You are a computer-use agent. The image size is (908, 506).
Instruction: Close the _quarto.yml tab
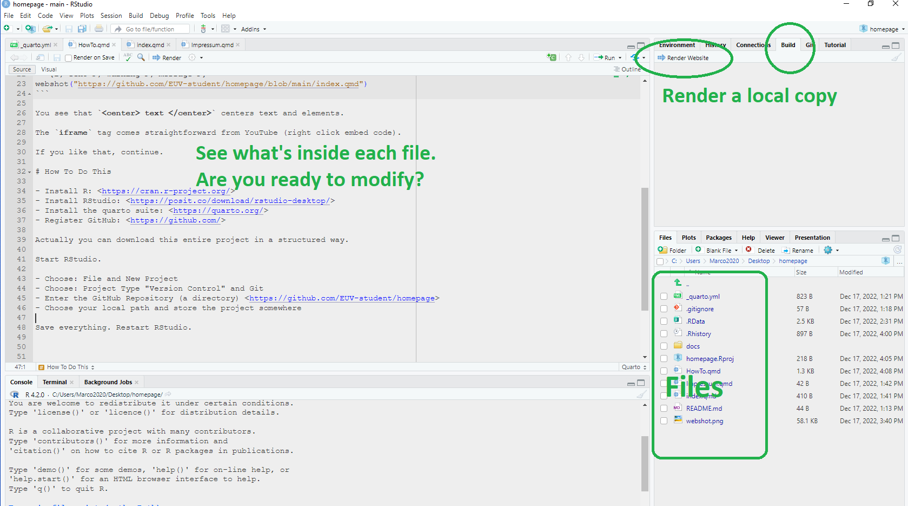click(56, 45)
